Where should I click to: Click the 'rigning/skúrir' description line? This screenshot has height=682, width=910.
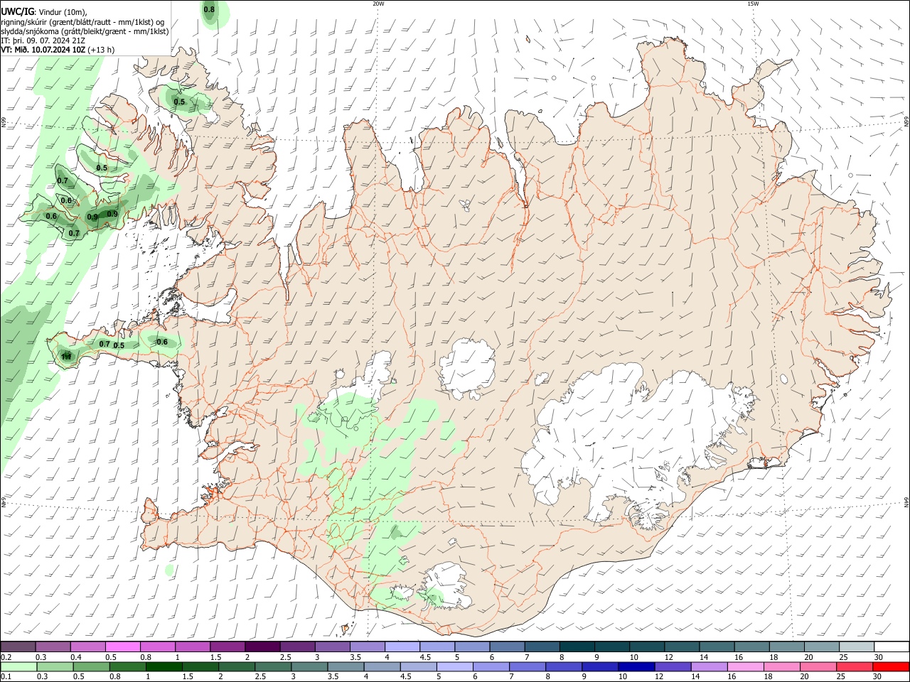point(83,22)
